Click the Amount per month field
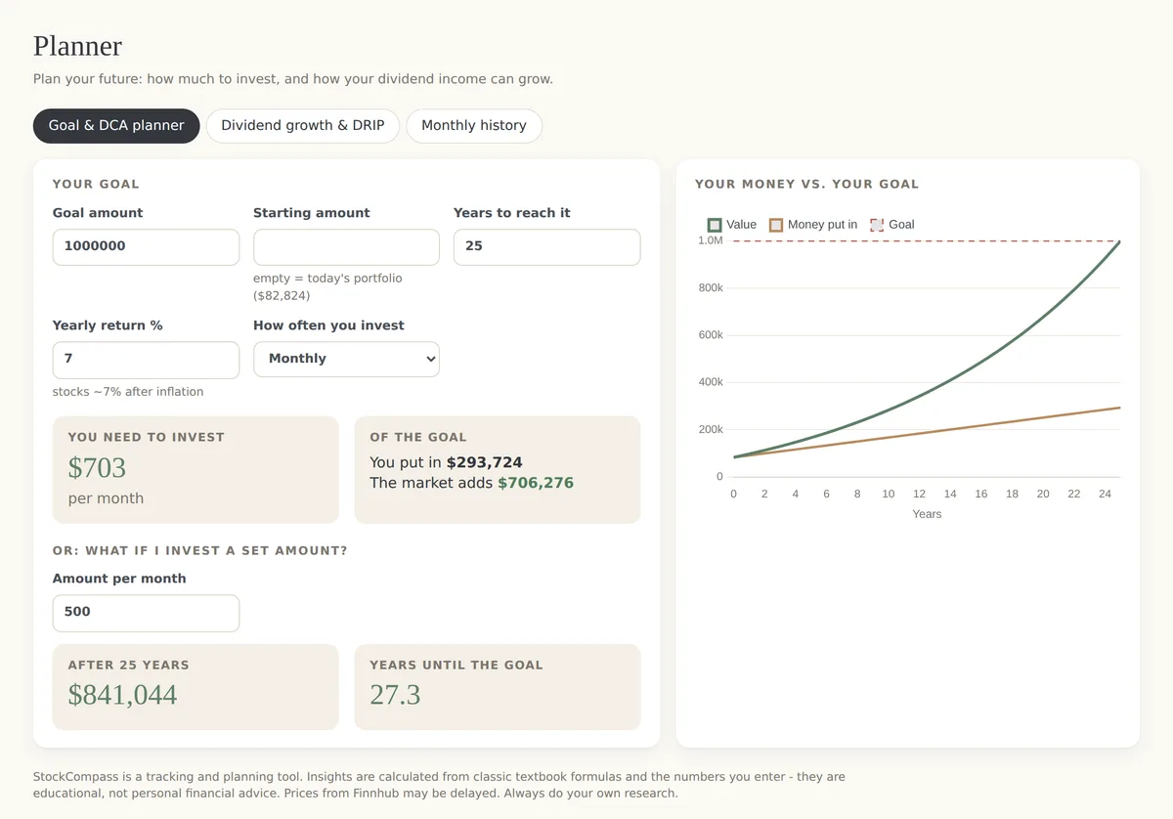 pyautogui.click(x=146, y=613)
